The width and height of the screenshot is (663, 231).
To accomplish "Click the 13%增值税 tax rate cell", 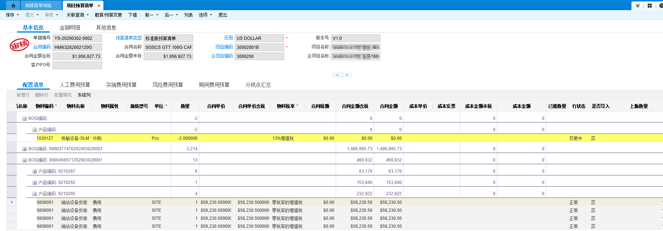I will pos(283,138).
